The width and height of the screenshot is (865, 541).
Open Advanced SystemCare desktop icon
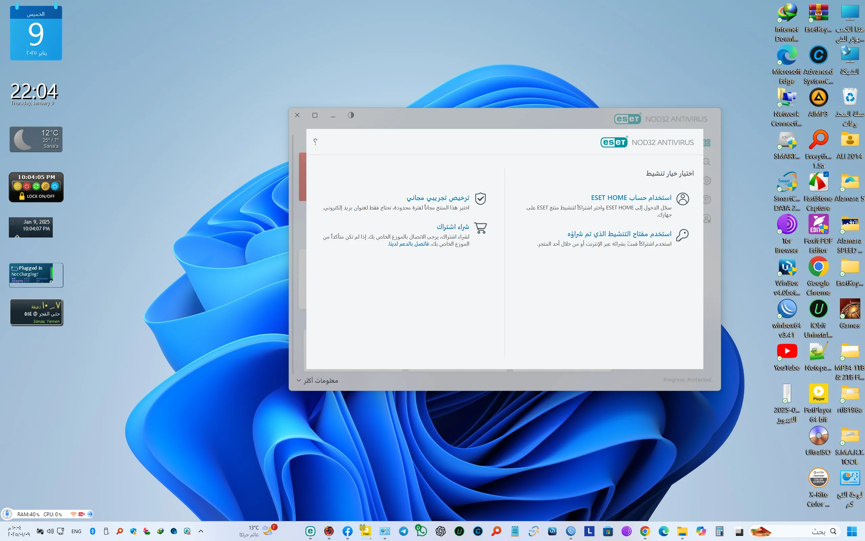click(818, 65)
